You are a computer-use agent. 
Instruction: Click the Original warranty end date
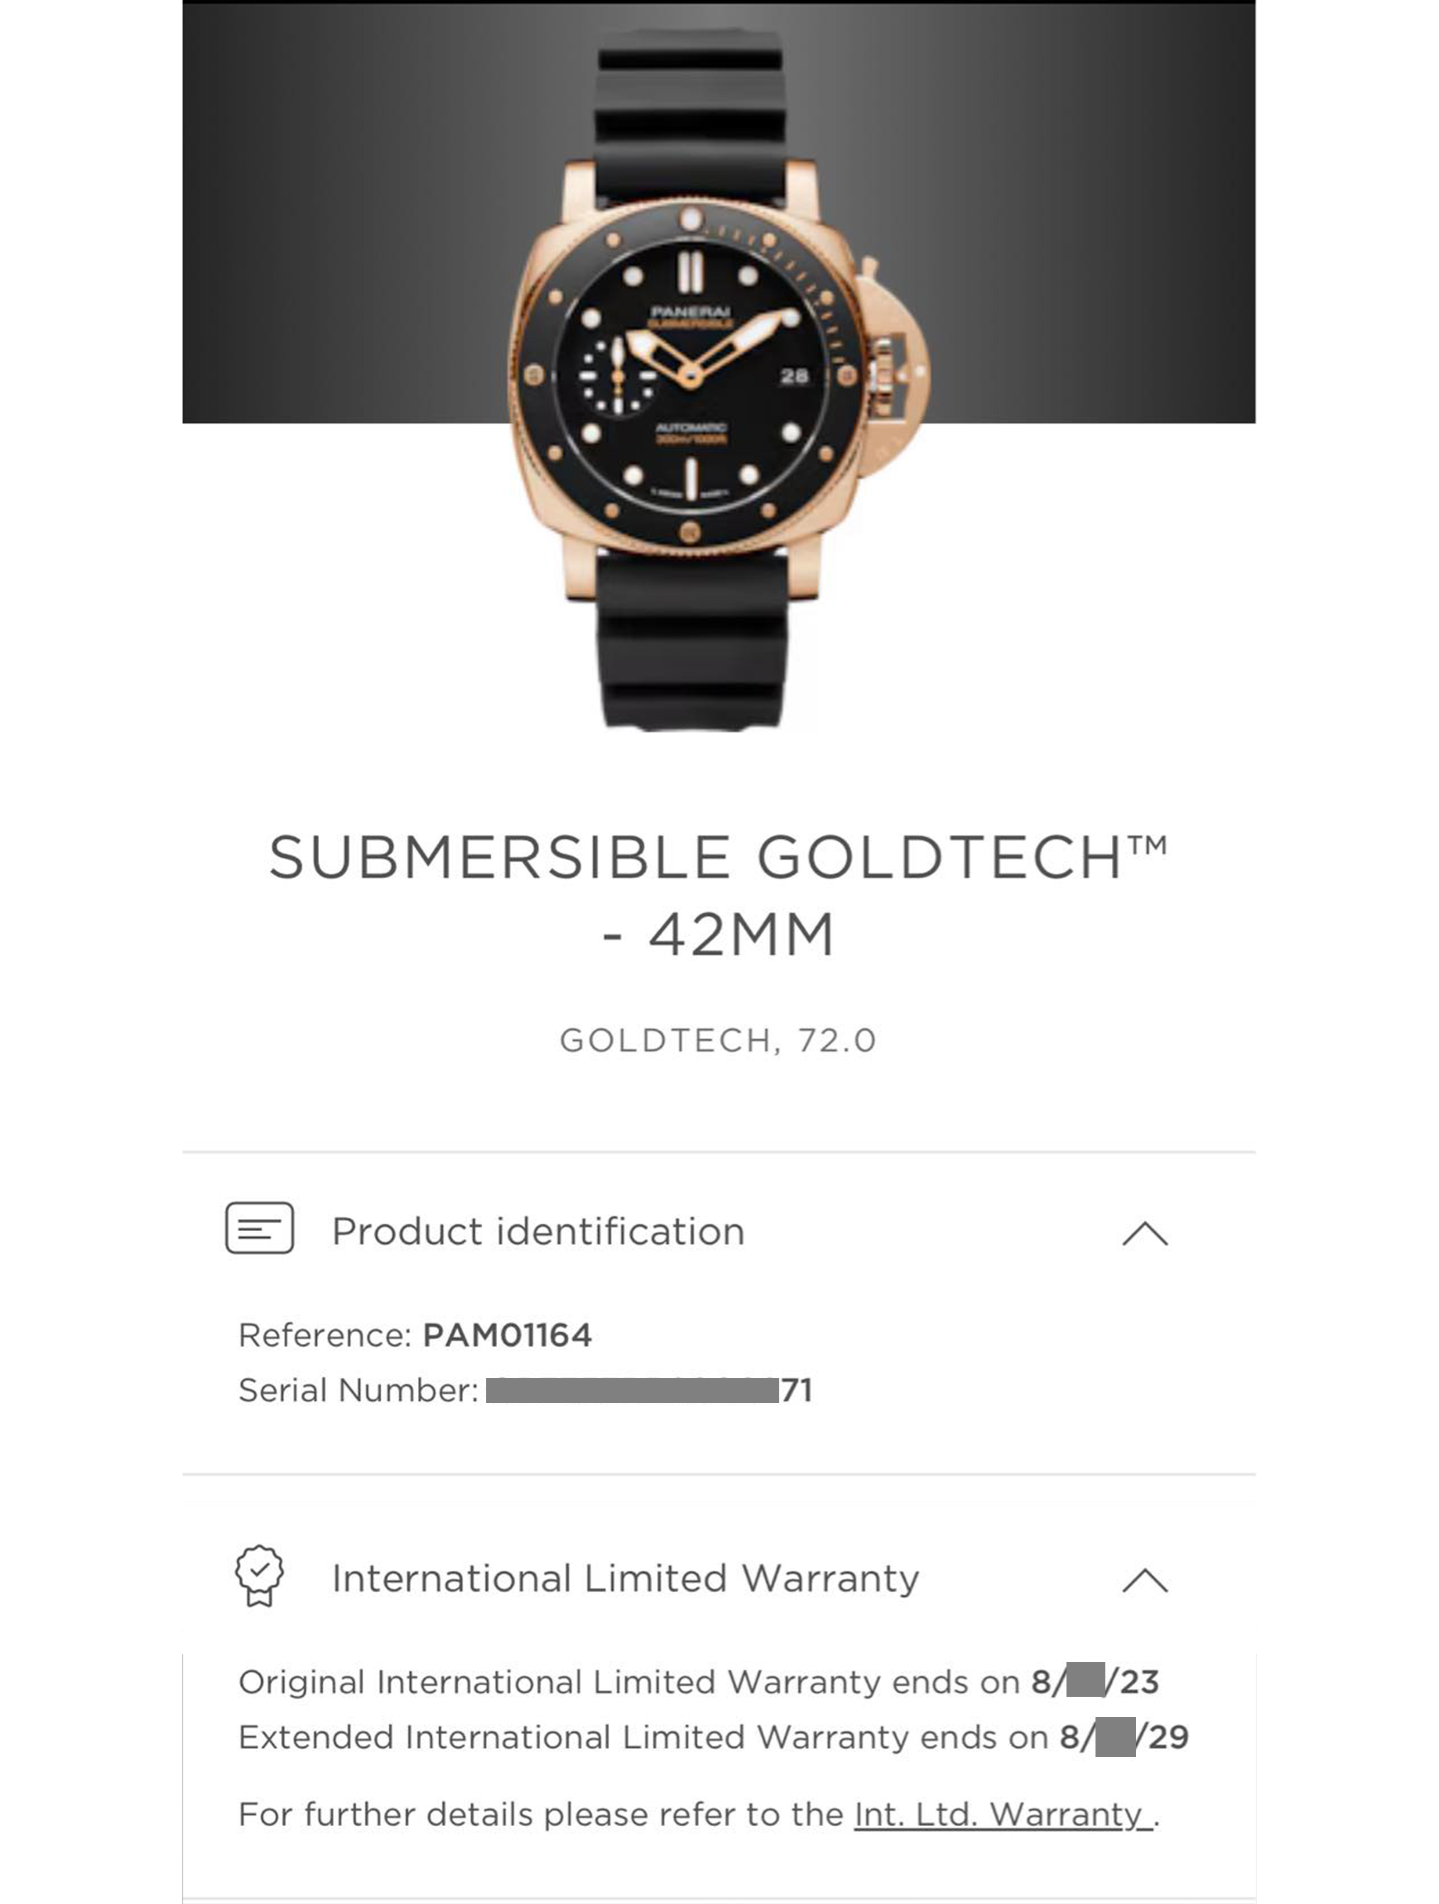pos(1095,1682)
